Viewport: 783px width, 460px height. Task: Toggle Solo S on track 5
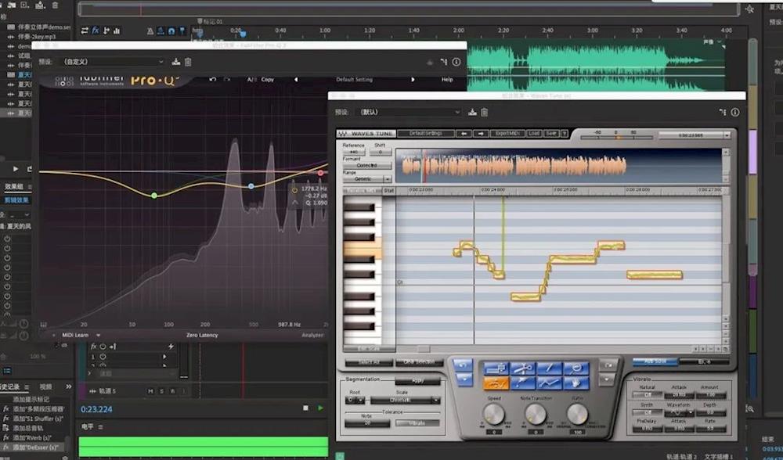[x=162, y=391]
